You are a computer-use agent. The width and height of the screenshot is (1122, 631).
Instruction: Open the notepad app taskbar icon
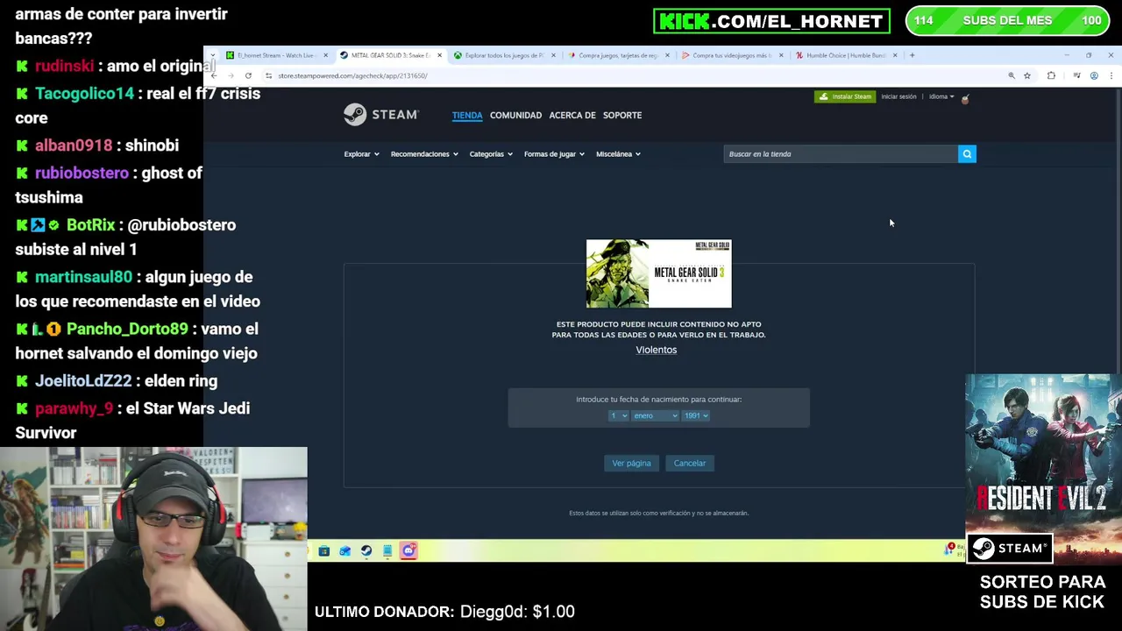[387, 551]
